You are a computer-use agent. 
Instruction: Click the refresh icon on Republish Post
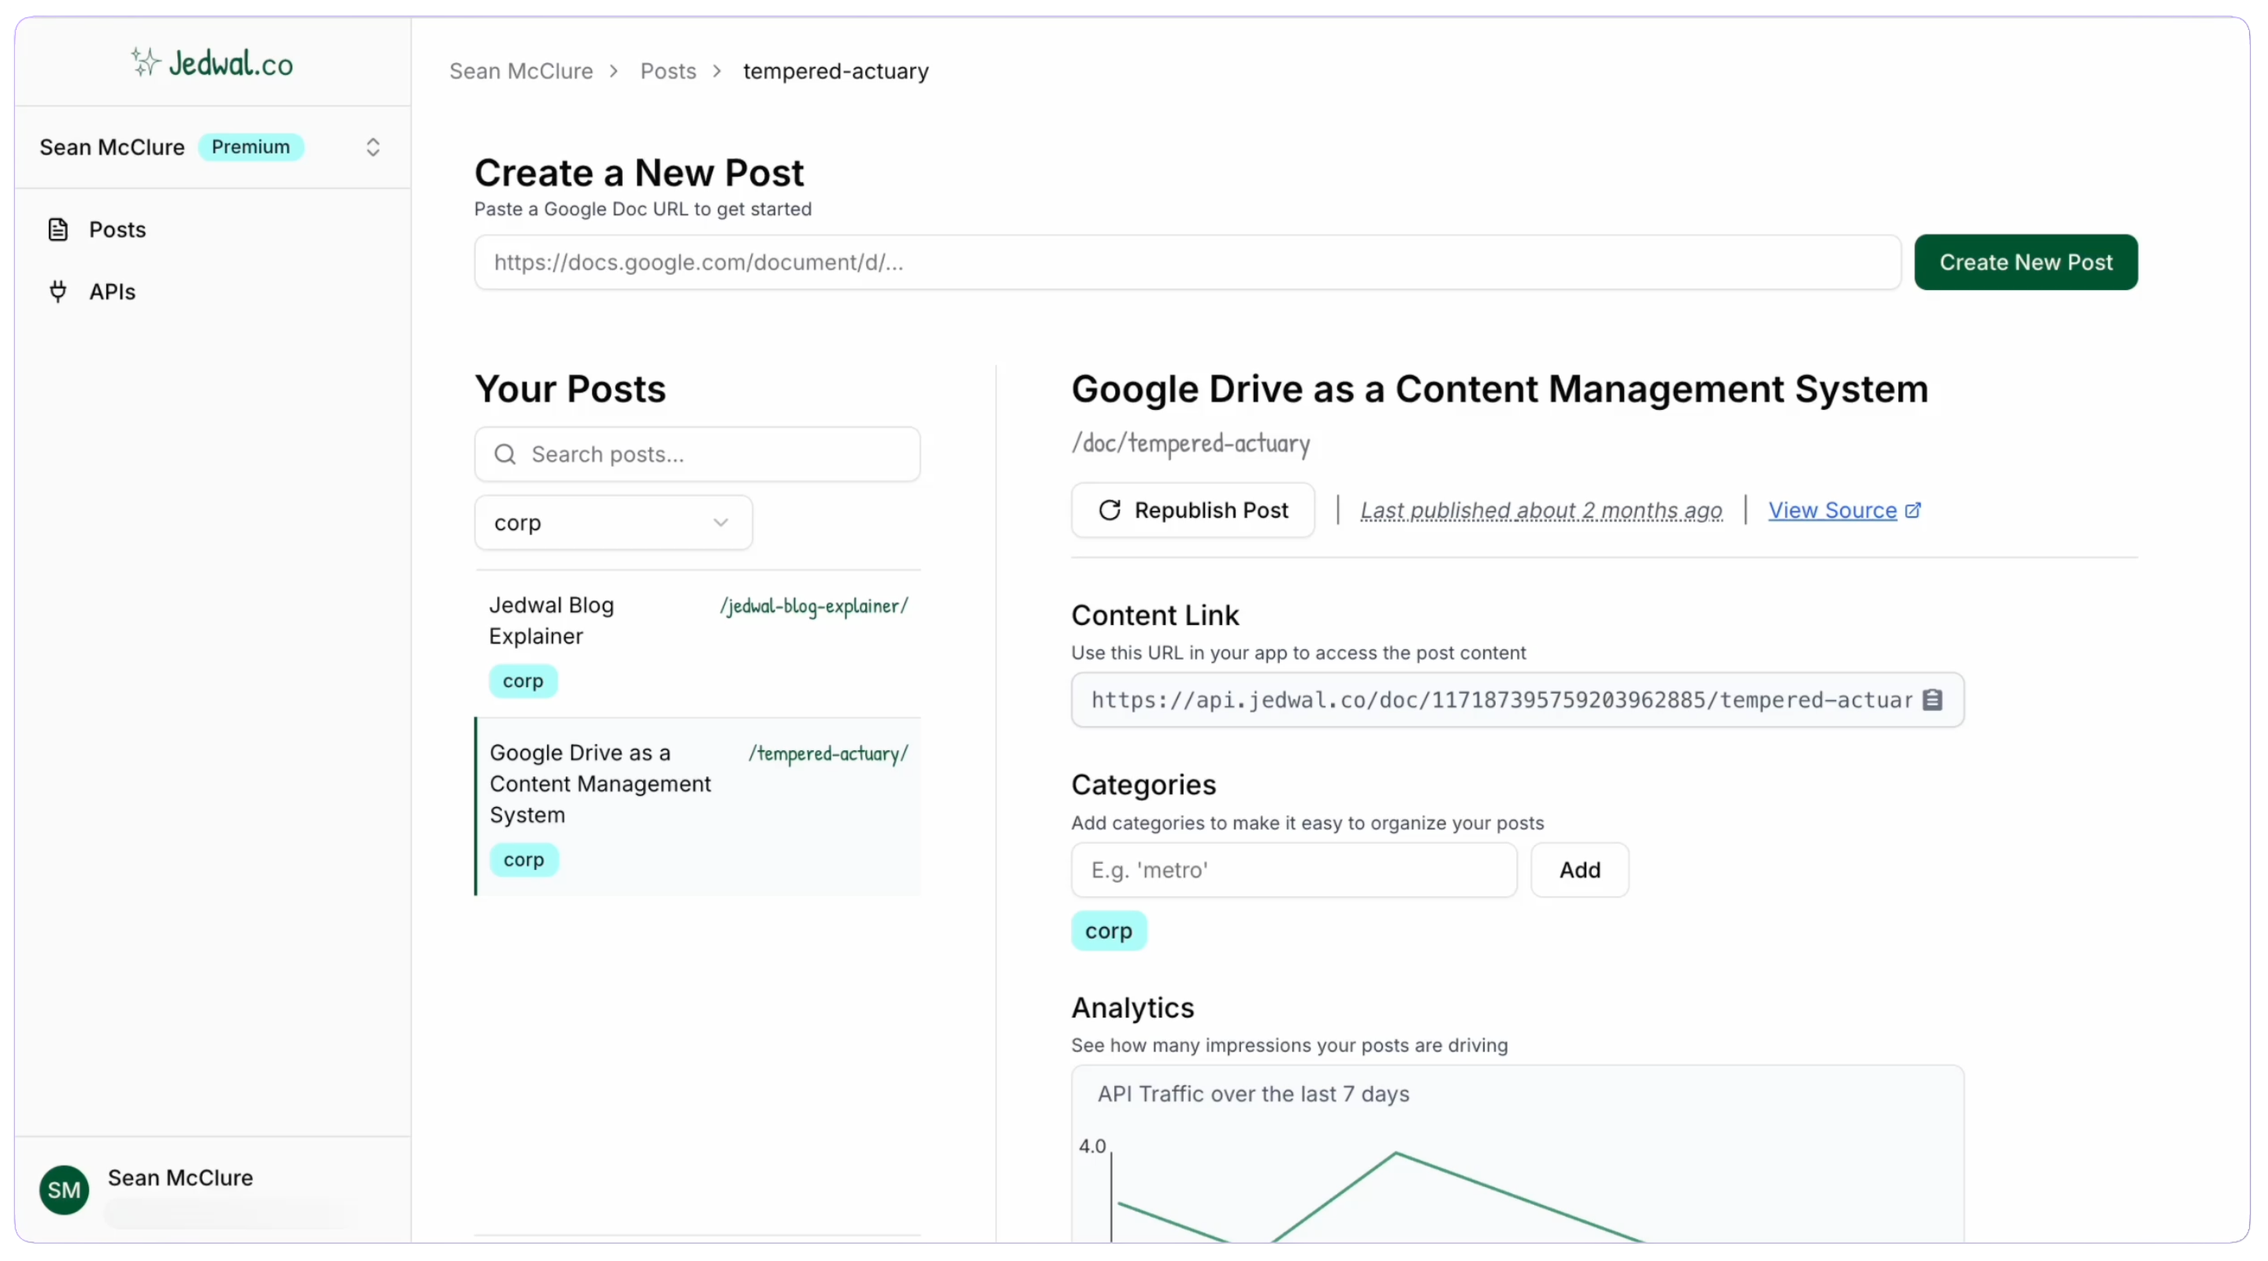pos(1111,510)
